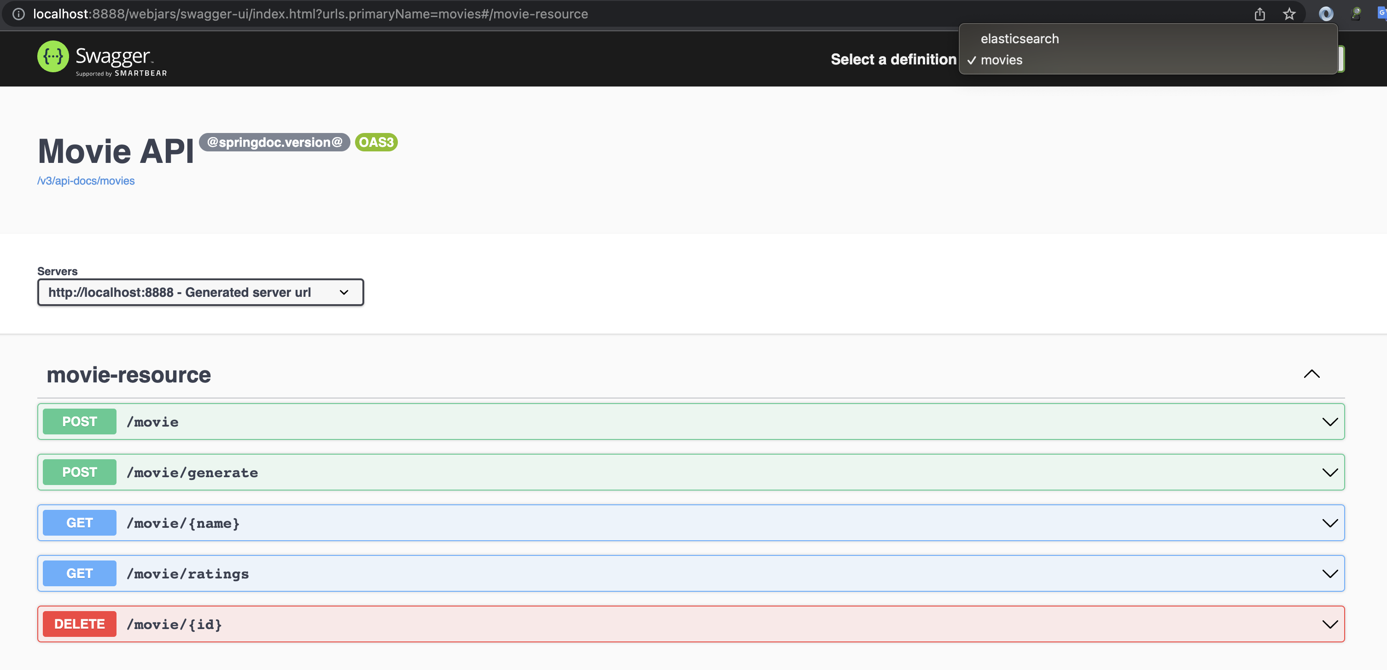Open the Servers dropdown

click(x=200, y=292)
